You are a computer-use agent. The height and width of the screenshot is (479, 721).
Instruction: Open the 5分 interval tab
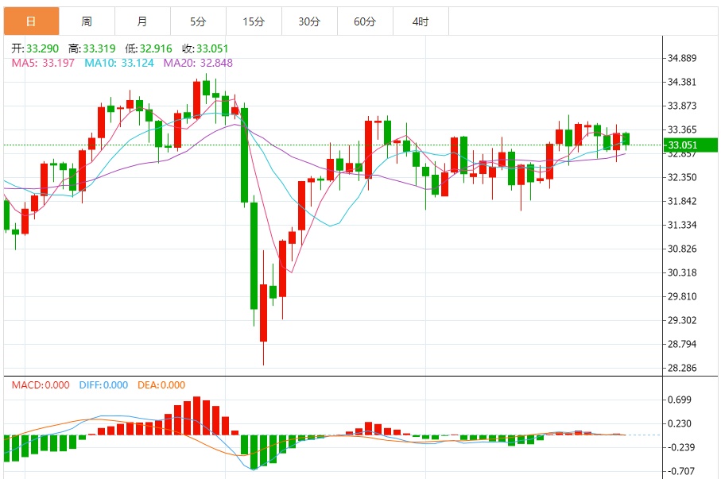click(x=198, y=21)
